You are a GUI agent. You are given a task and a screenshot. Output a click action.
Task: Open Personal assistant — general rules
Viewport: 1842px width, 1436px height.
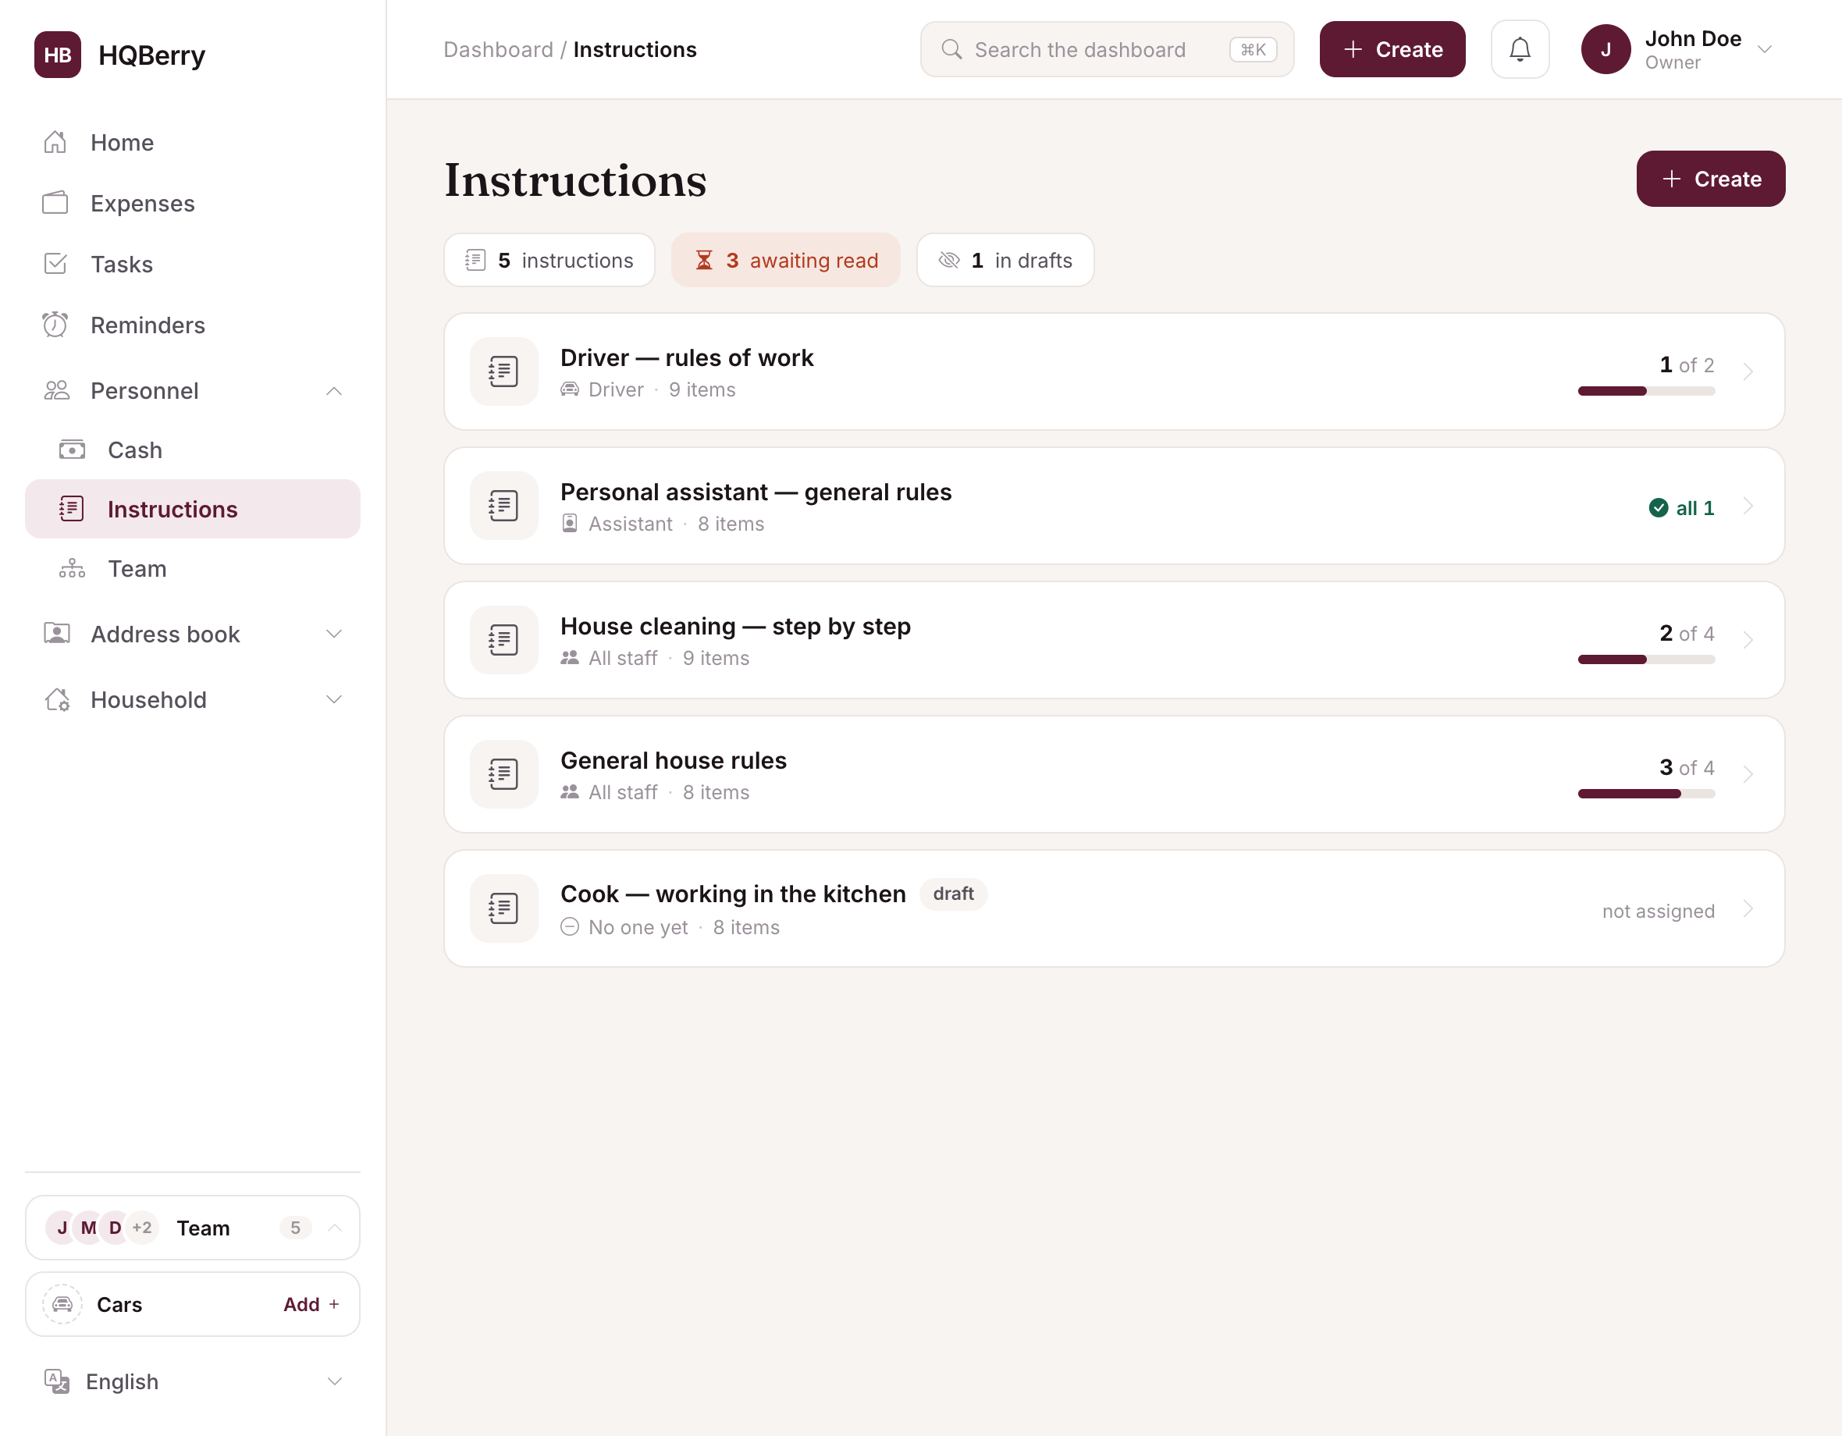tap(1114, 506)
